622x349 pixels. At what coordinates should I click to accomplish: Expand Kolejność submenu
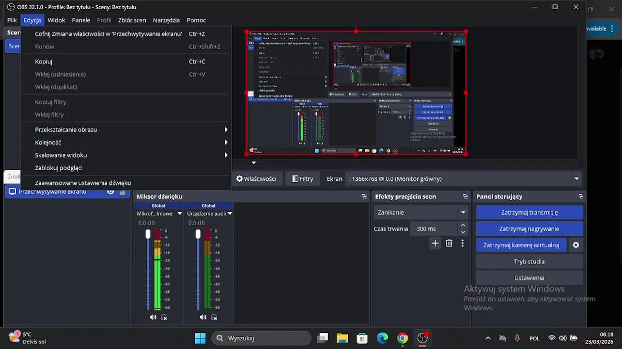(x=126, y=142)
